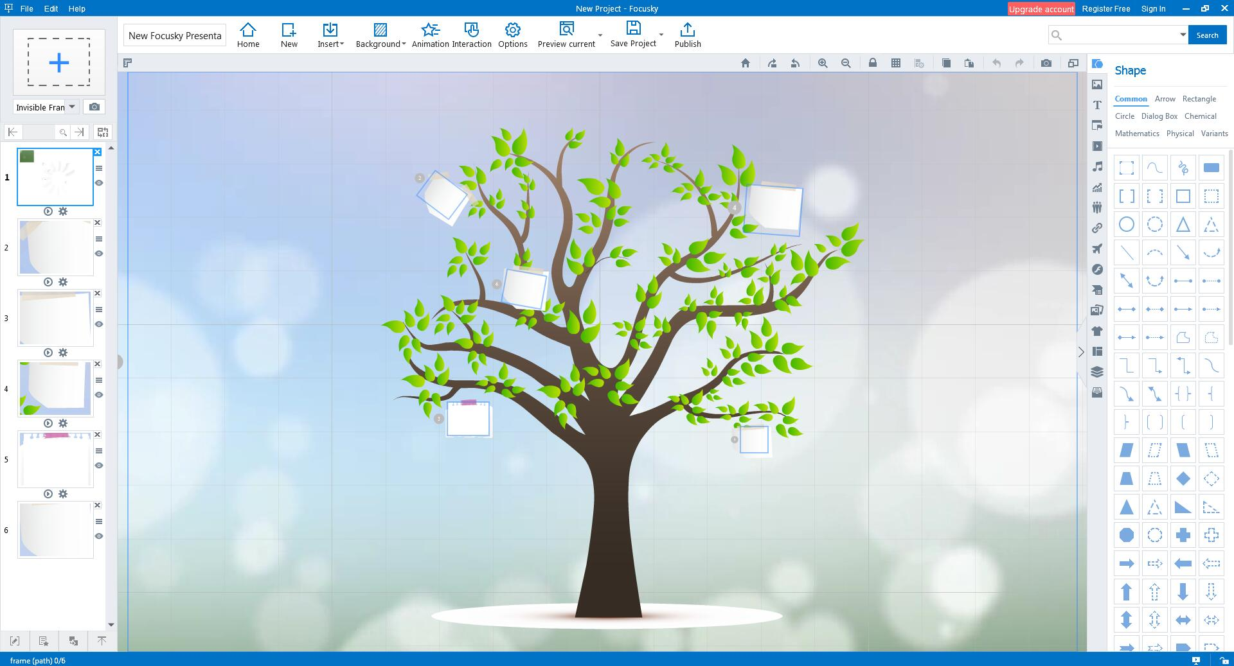Viewport: 1234px width, 666px height.
Task: Hide frame 4 using eye icon
Action: (x=99, y=395)
